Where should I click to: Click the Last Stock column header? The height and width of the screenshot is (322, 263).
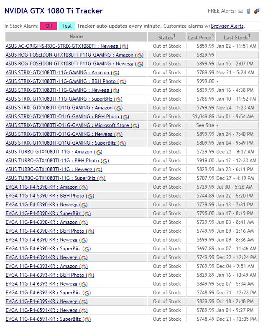coord(237,36)
